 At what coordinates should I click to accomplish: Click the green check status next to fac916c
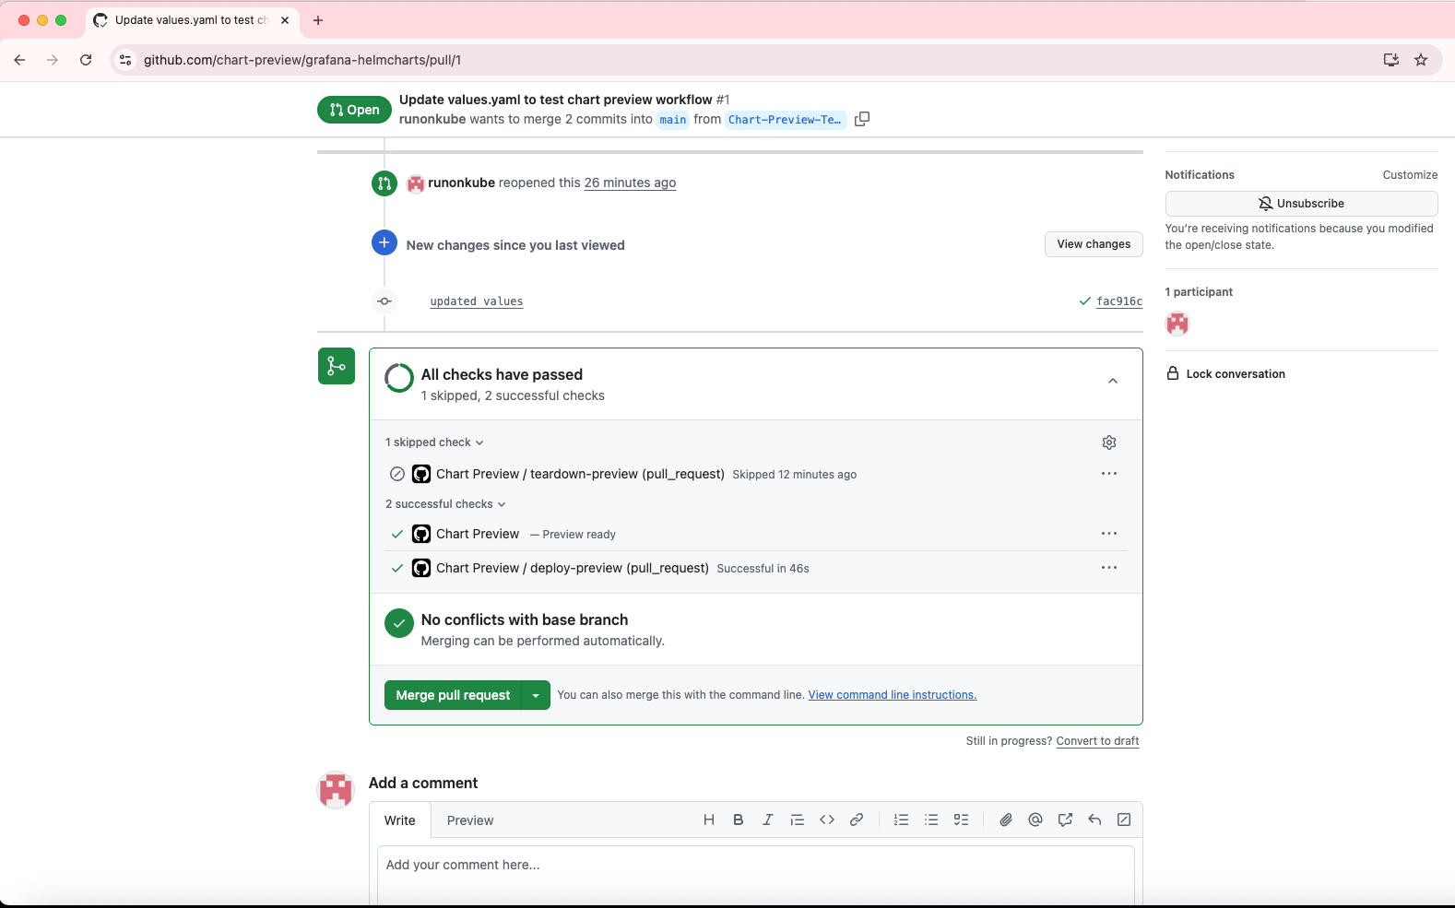click(1085, 301)
